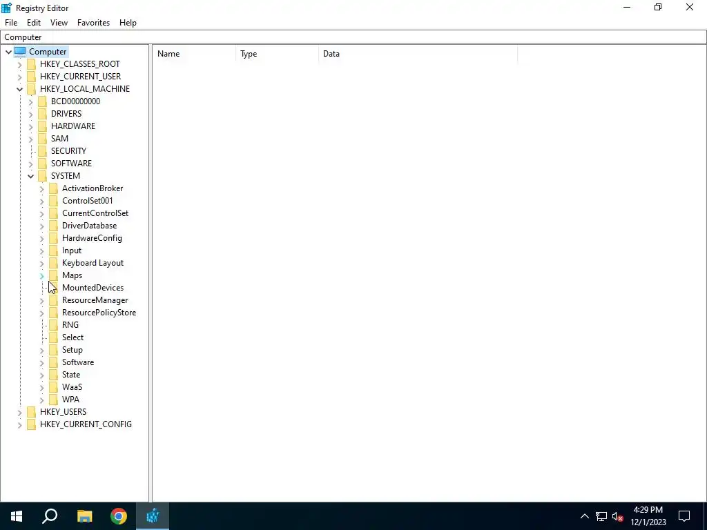Click the SYSTEM folder icon

tap(42, 176)
